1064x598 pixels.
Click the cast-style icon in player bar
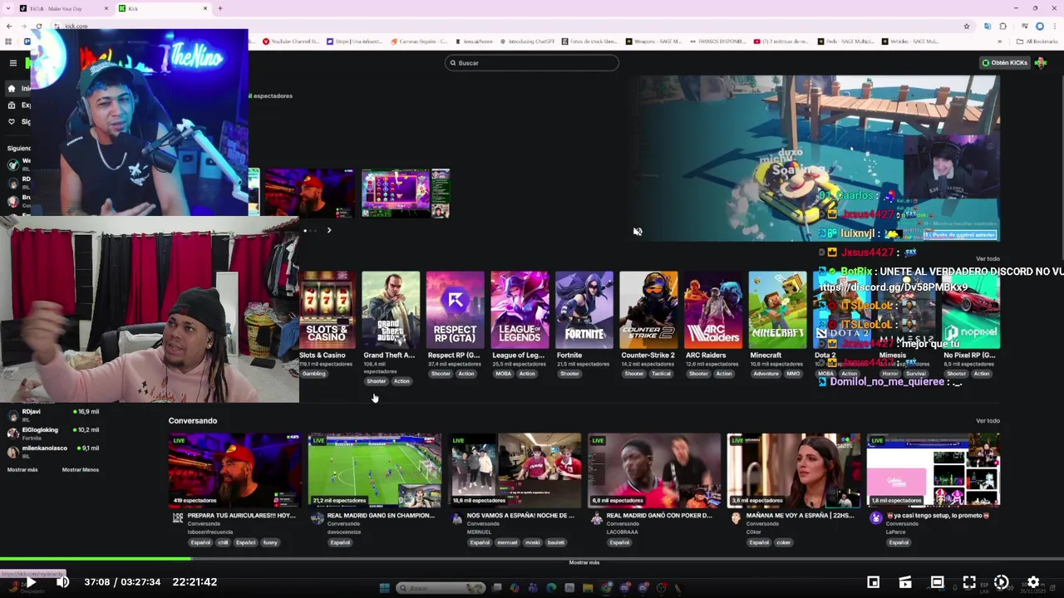pyautogui.click(x=905, y=582)
